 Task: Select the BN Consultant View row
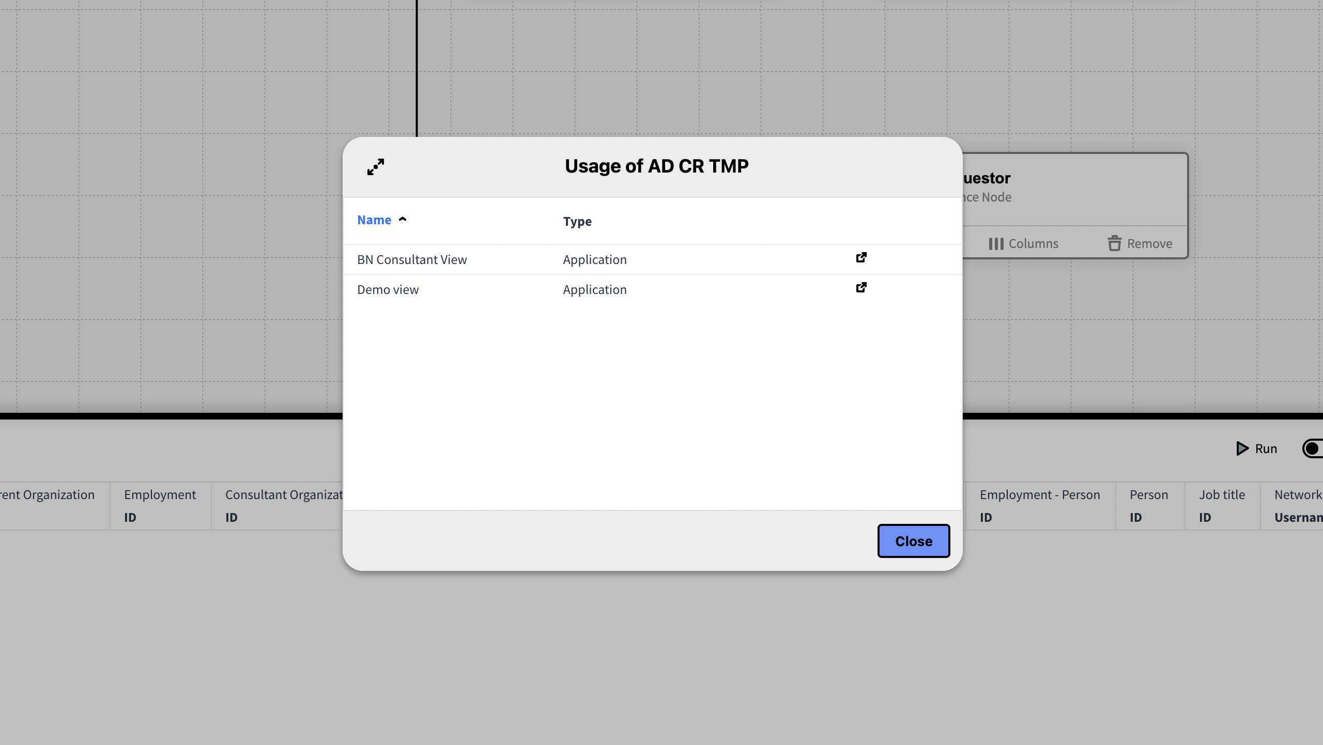(x=412, y=260)
